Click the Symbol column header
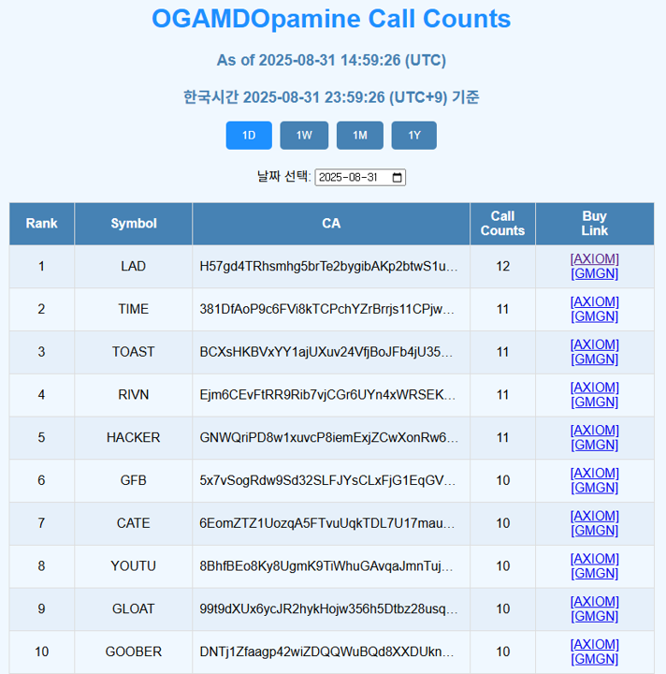This screenshot has height=674, width=666. [x=134, y=224]
